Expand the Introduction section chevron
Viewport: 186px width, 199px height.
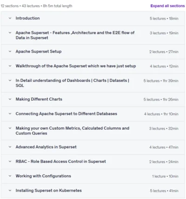tap(10, 18)
